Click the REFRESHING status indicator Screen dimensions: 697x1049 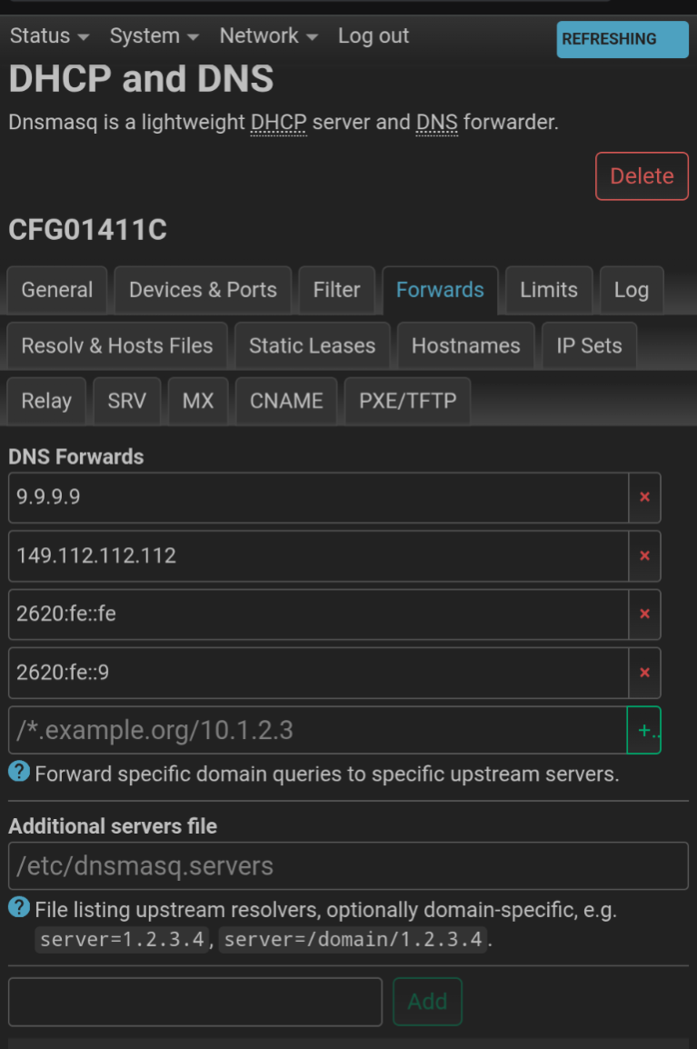click(622, 39)
